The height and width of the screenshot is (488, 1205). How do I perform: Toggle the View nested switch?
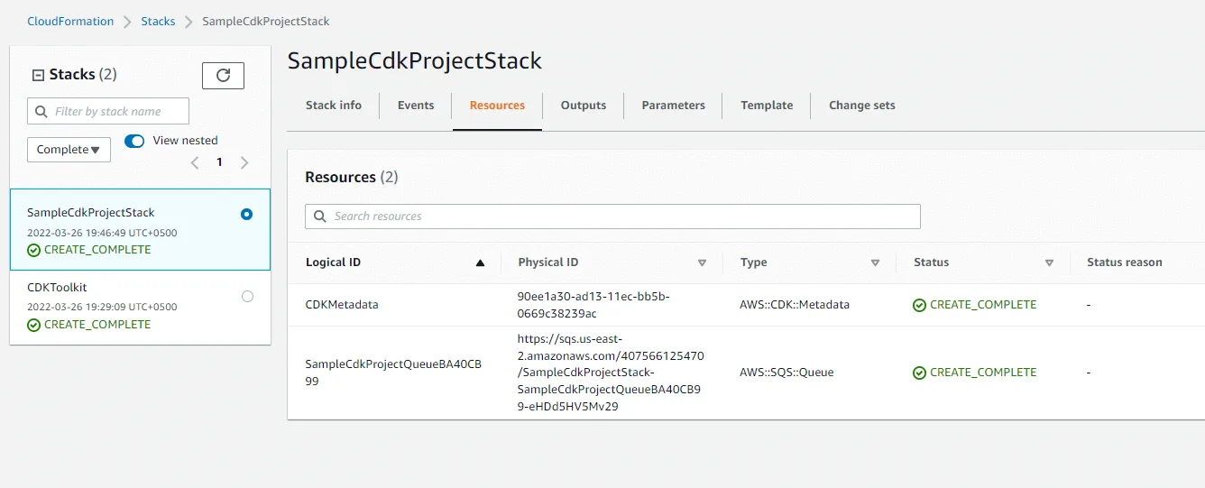(134, 141)
